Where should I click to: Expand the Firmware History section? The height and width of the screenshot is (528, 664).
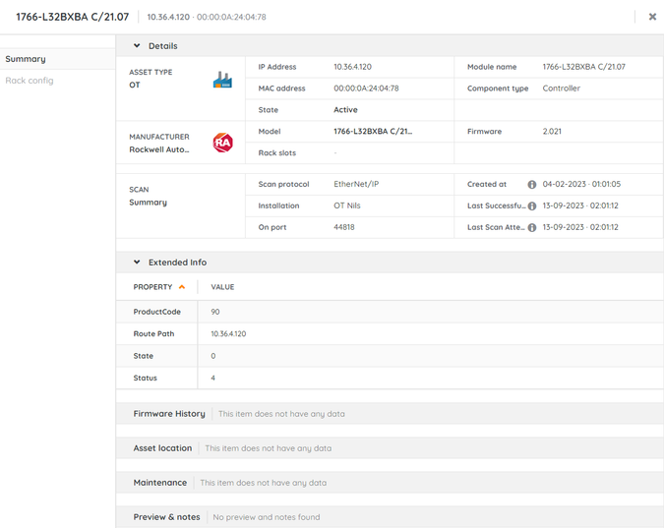(169, 414)
